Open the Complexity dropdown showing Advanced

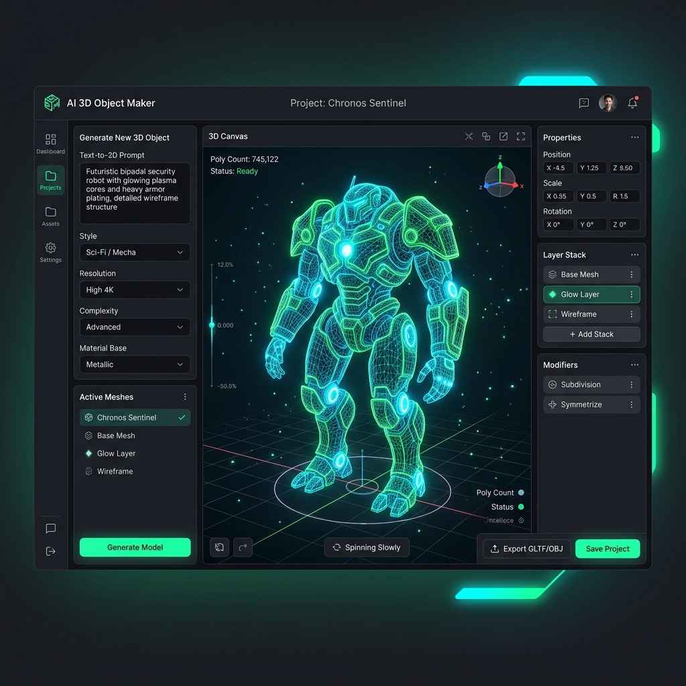(135, 327)
